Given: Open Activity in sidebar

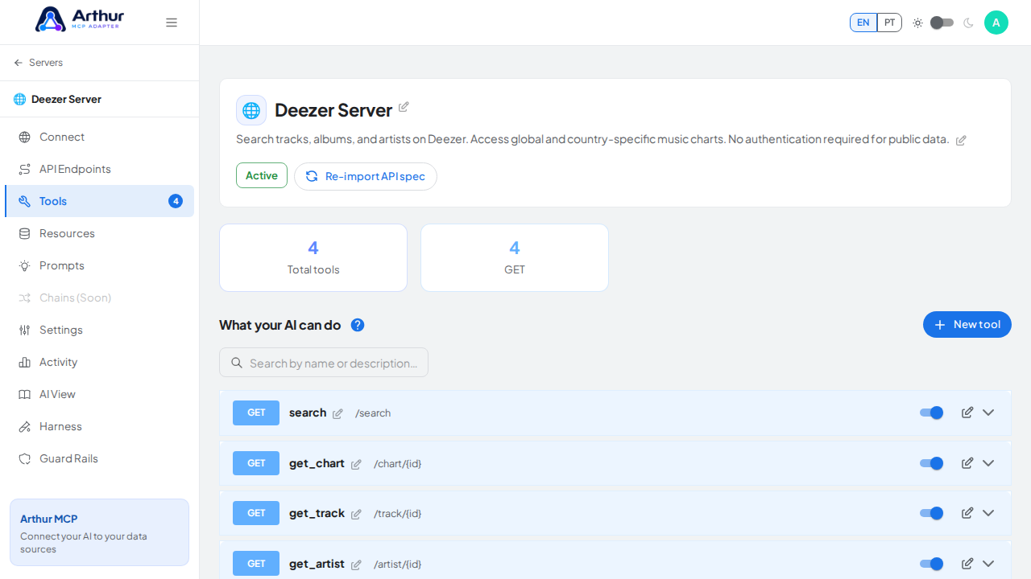Looking at the screenshot, I should point(99,362).
